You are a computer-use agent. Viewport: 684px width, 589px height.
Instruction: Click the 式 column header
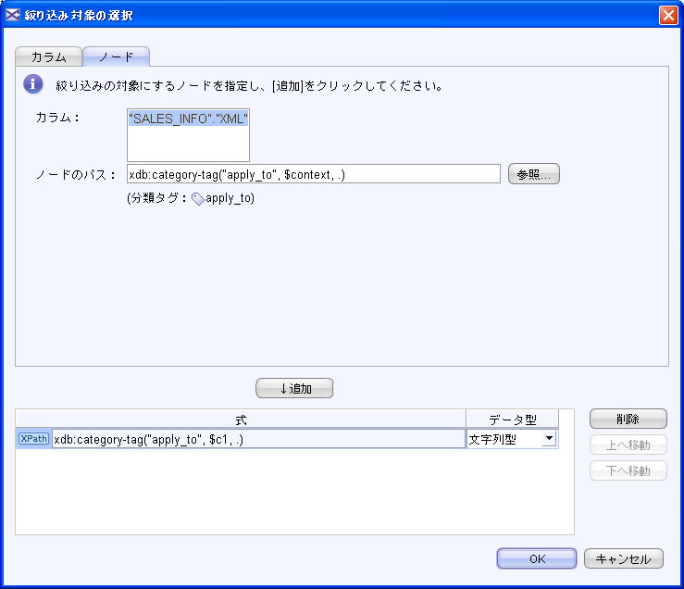[241, 420]
